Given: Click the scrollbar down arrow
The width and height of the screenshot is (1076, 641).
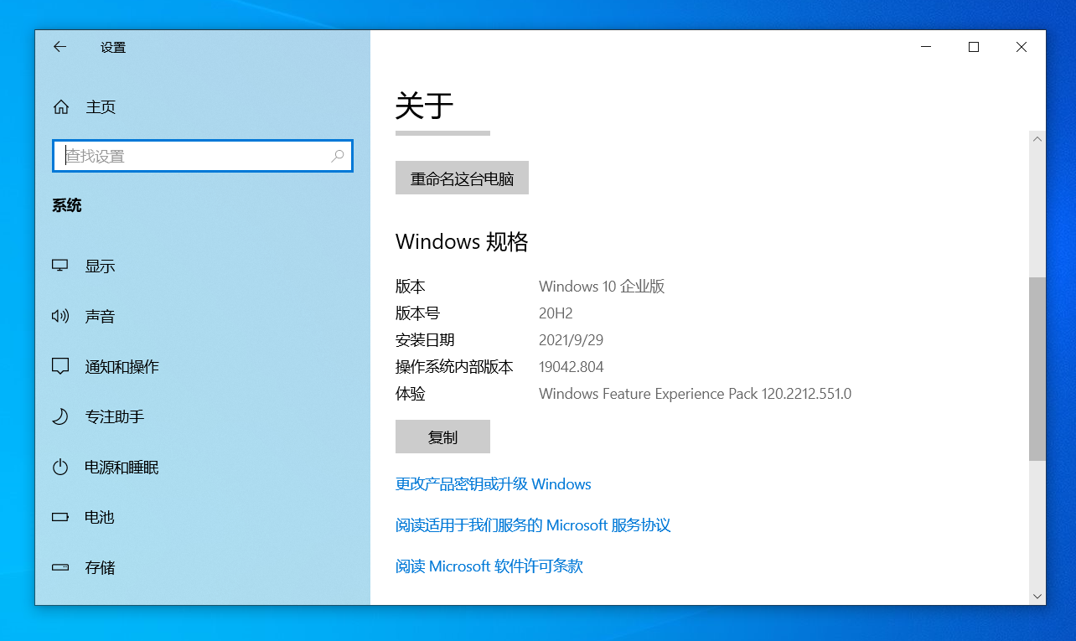Looking at the screenshot, I should pyautogui.click(x=1037, y=597).
